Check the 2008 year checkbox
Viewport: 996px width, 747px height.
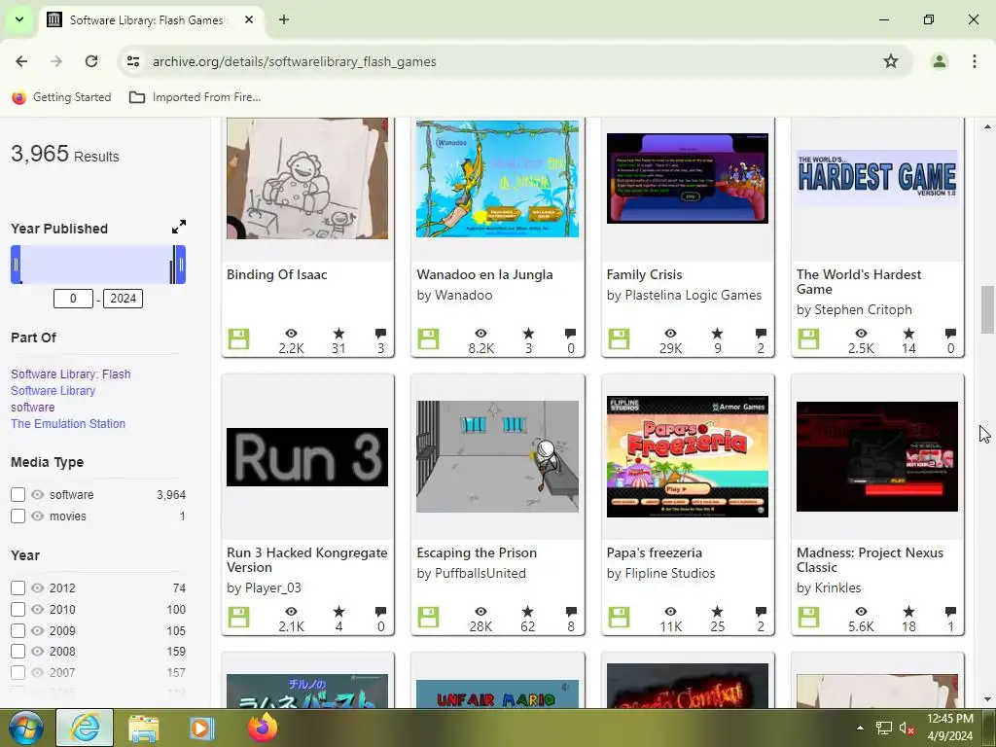tap(18, 651)
